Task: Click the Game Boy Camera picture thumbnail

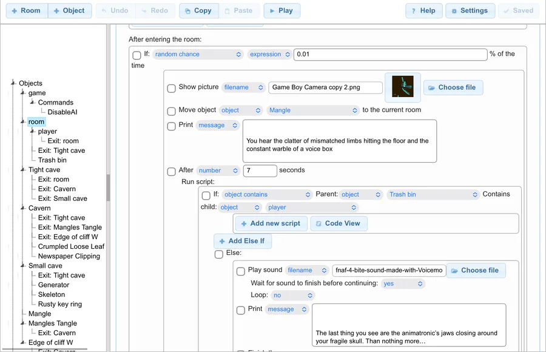Action: 403,86
